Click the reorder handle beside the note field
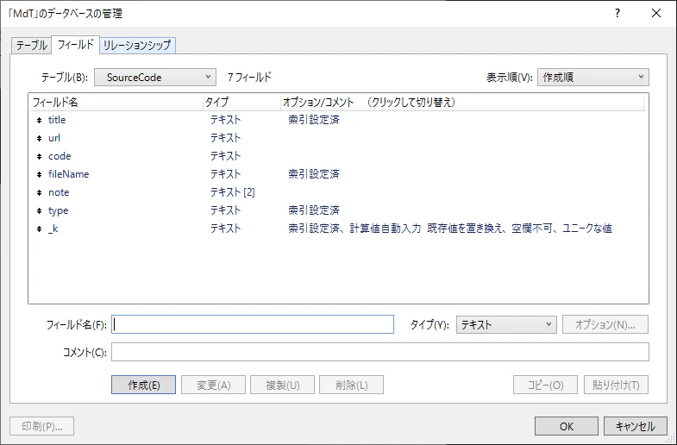Viewport: 677px width, 445px height. 40,193
